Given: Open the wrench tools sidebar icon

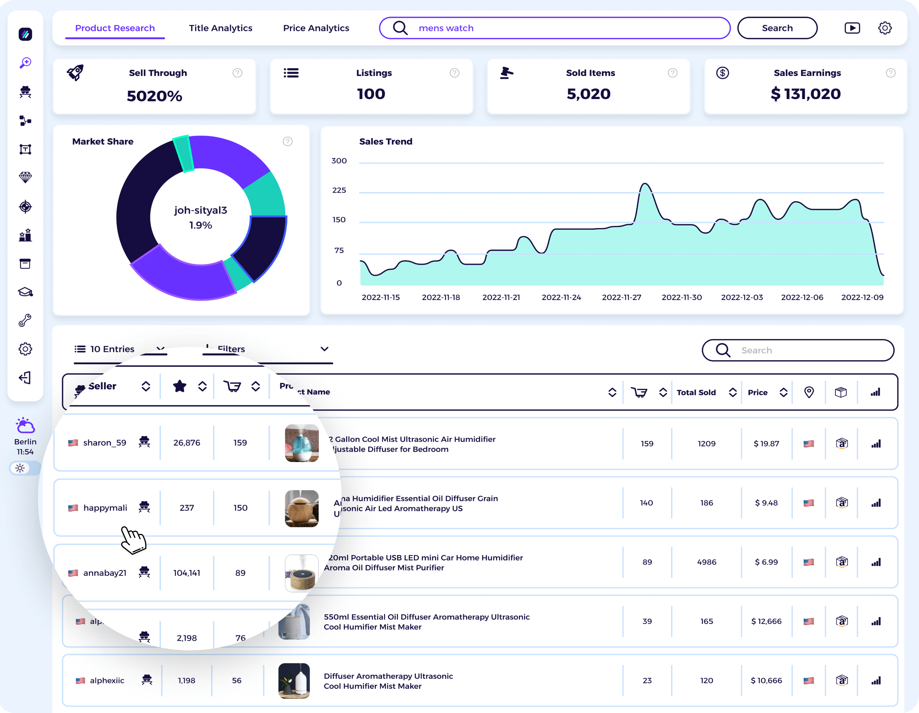Looking at the screenshot, I should [25, 320].
